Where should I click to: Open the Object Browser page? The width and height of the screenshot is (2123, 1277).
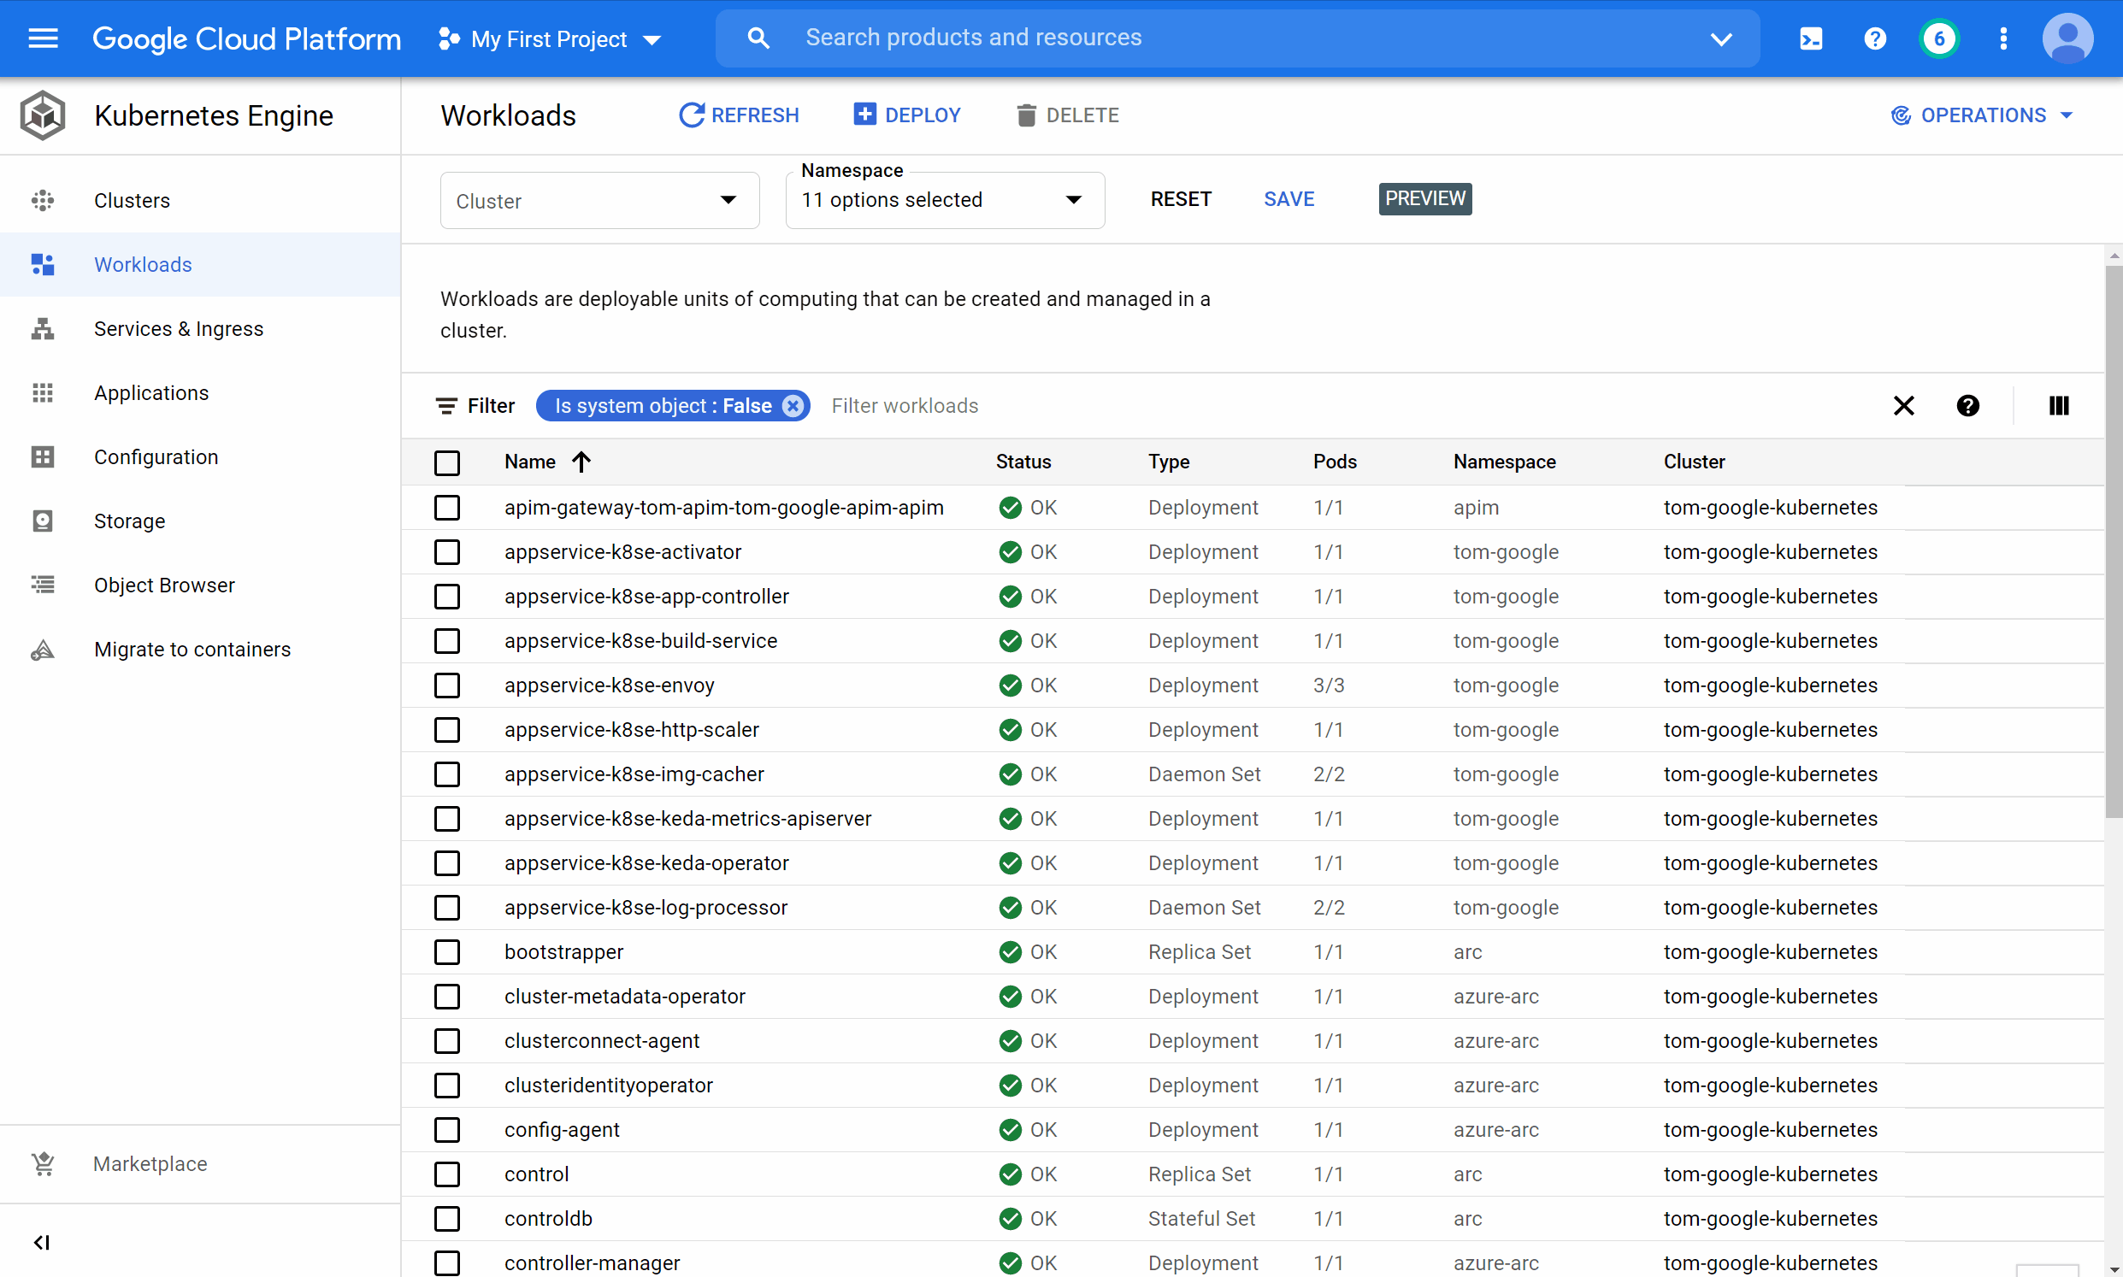163,586
